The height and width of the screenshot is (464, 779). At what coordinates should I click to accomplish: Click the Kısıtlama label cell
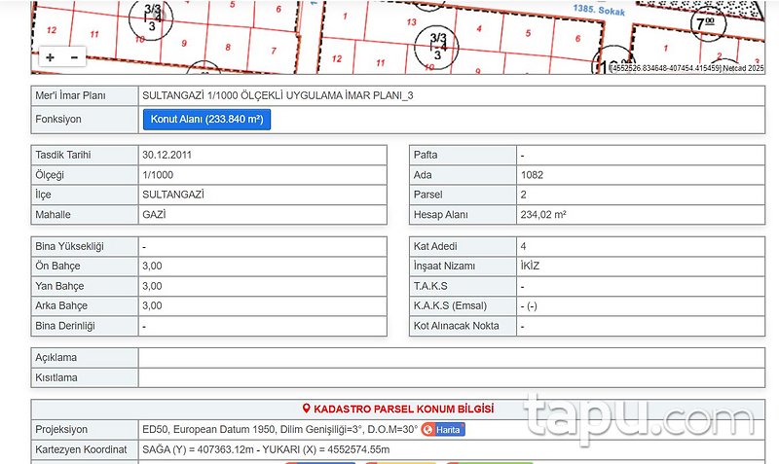pos(85,377)
